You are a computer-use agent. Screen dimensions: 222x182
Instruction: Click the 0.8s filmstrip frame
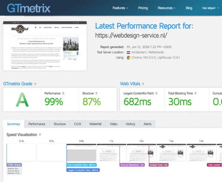tap(81, 153)
